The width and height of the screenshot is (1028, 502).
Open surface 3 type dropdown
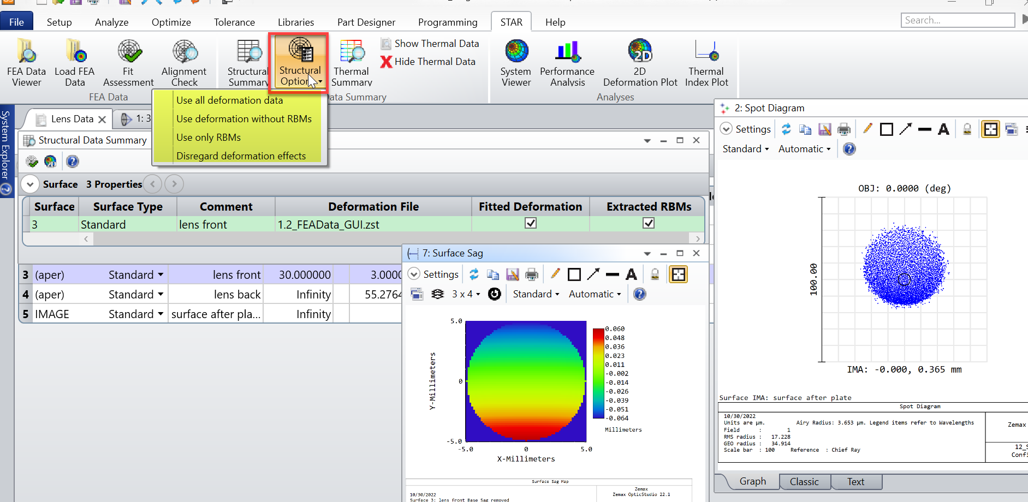point(161,275)
